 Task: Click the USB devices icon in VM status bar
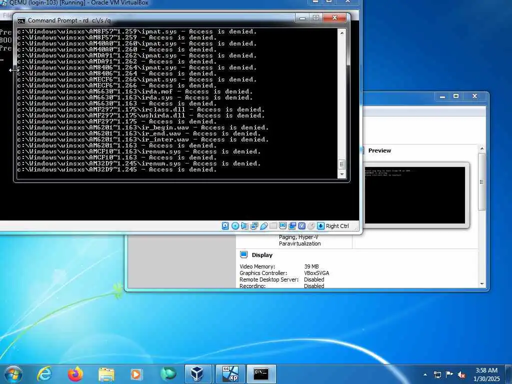264,226
